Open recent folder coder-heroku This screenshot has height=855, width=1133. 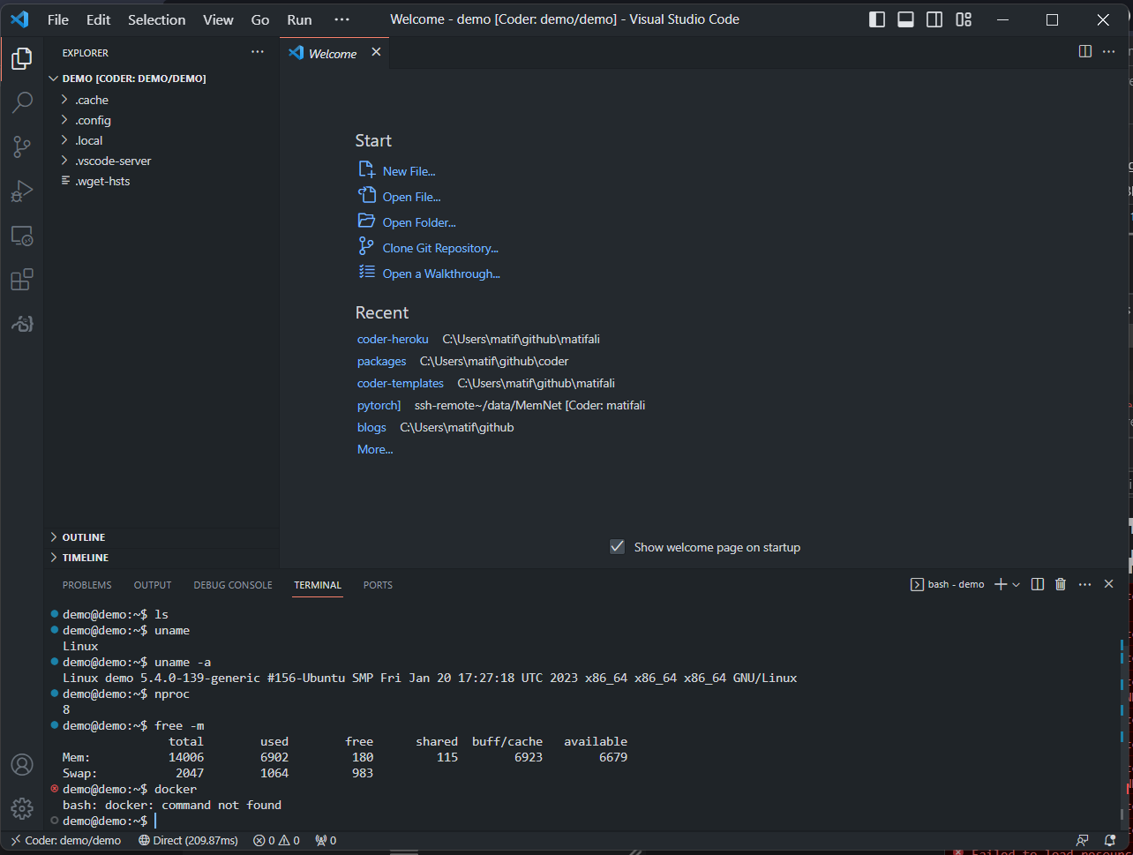coord(393,339)
